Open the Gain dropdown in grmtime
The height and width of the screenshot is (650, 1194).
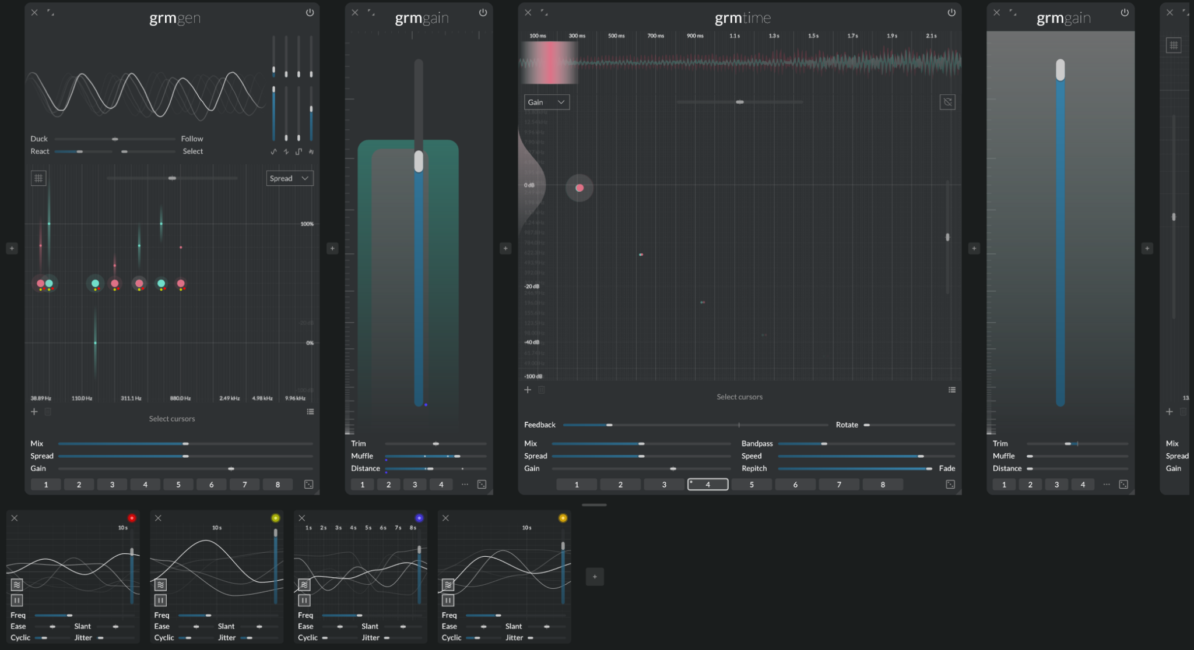[546, 102]
